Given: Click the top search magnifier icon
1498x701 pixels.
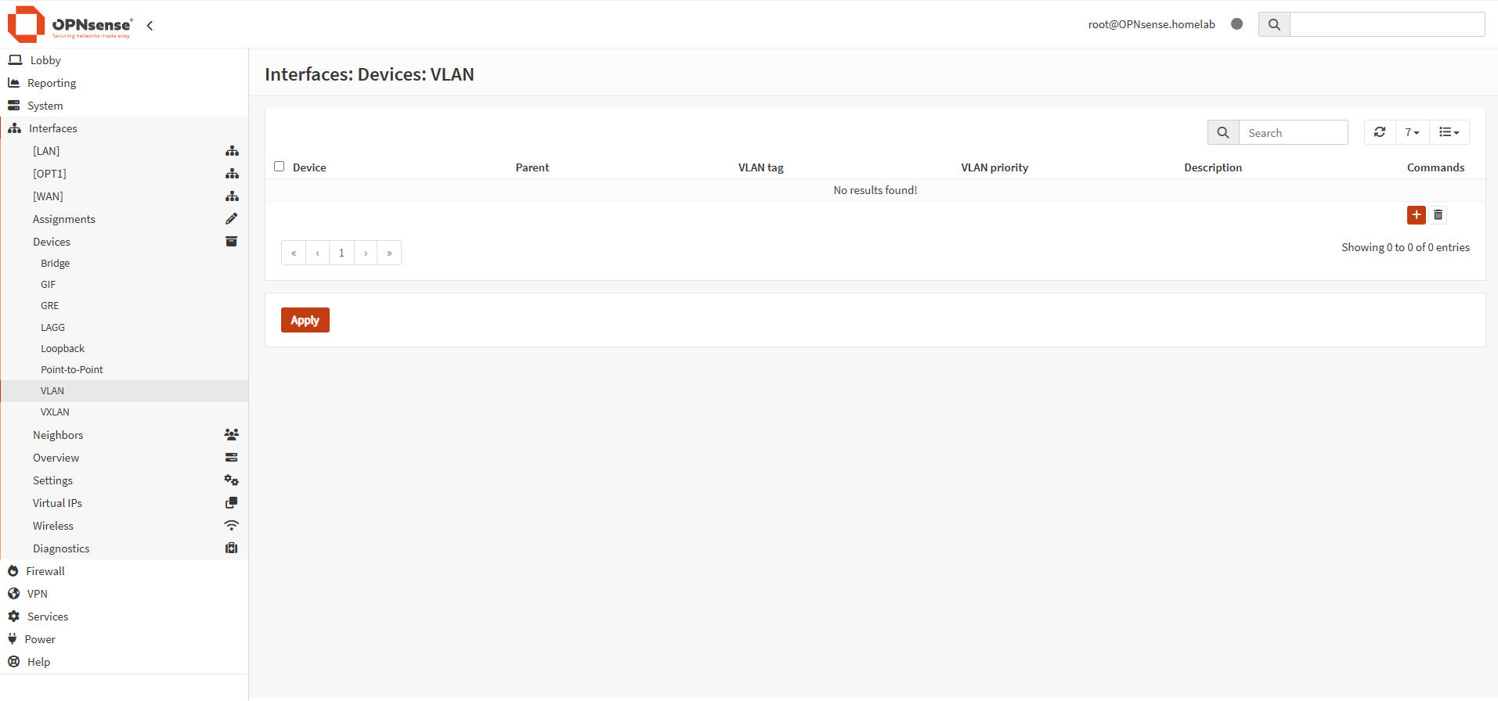Looking at the screenshot, I should pyautogui.click(x=1274, y=24).
